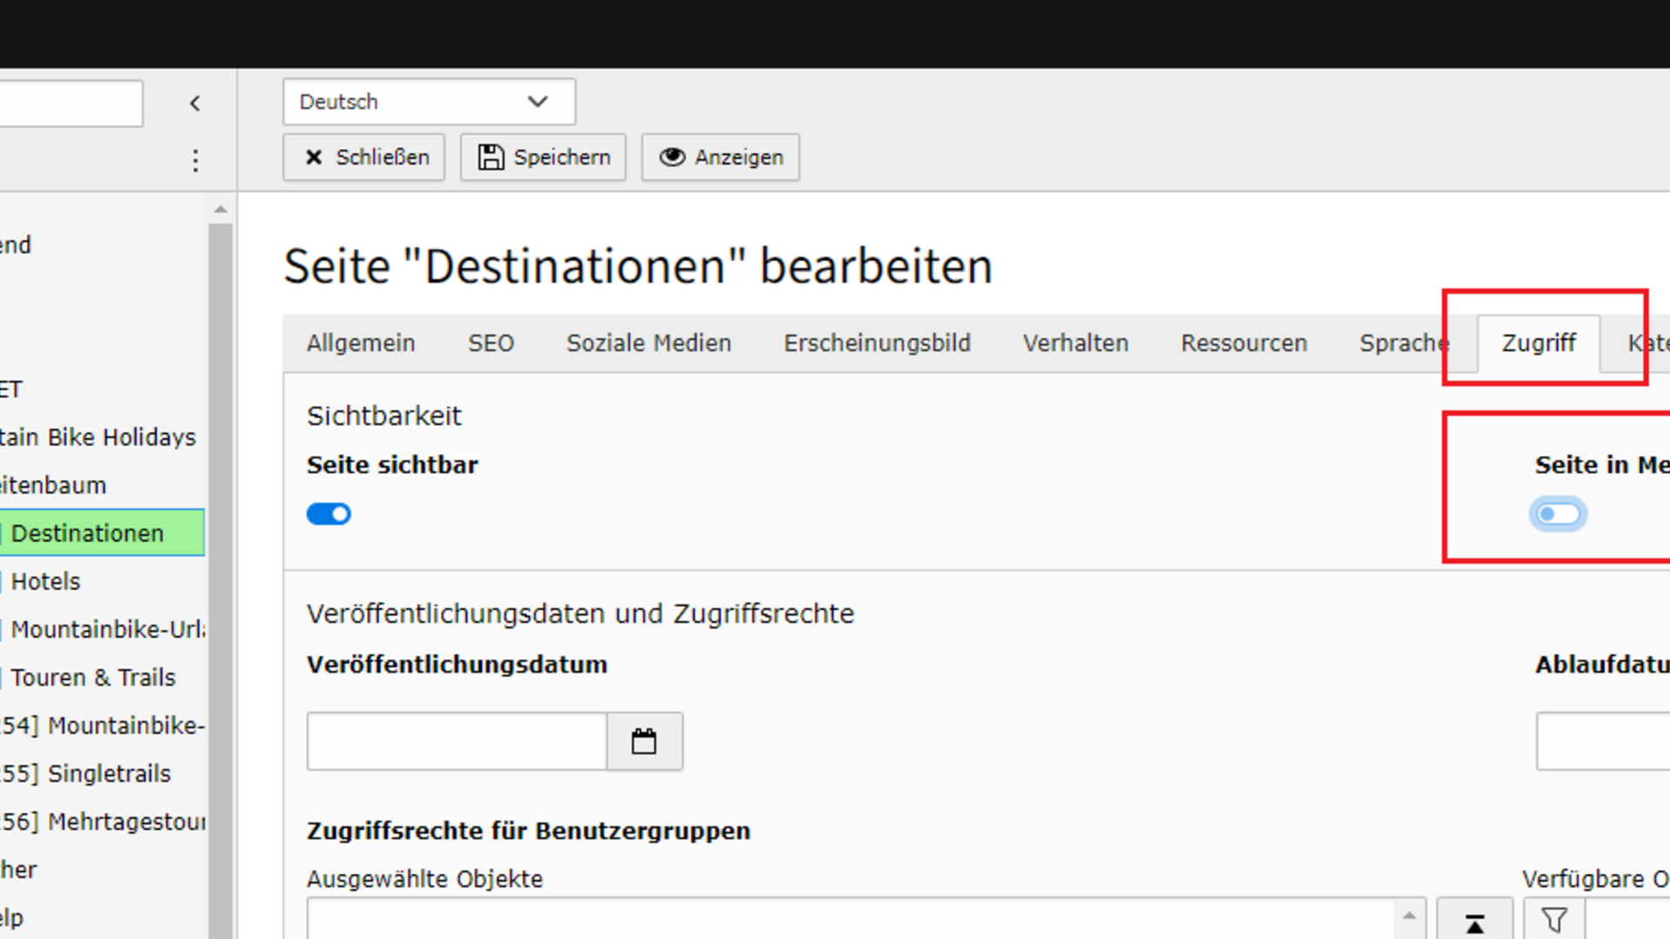1670x939 pixels.
Task: Switch to the Allgemein tab
Action: point(361,343)
